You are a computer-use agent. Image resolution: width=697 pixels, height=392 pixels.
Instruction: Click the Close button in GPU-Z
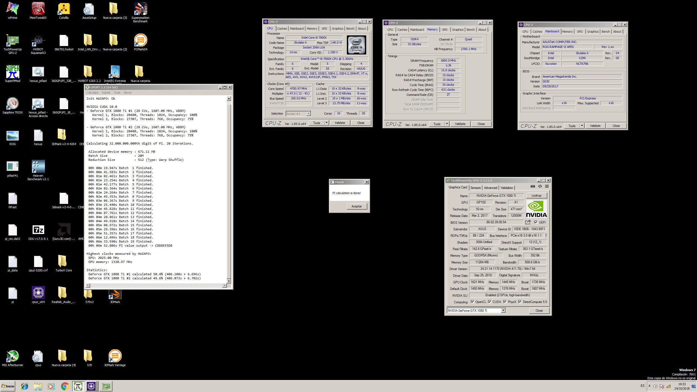click(539, 310)
